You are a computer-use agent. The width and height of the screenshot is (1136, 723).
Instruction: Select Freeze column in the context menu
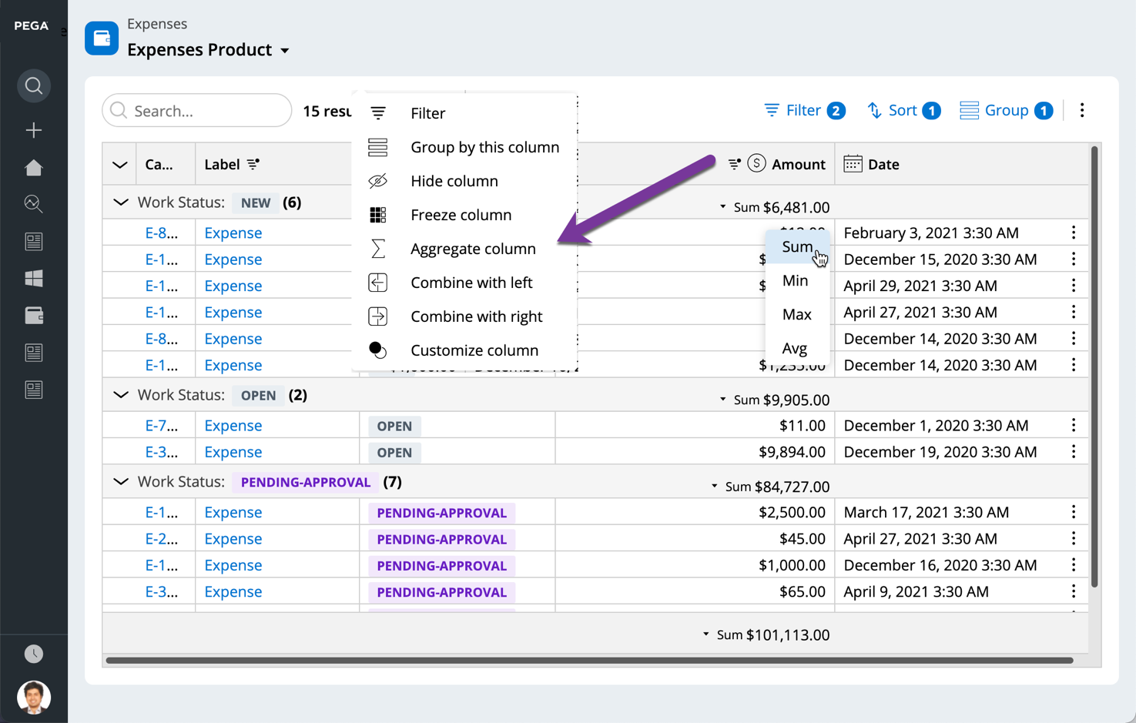pyautogui.click(x=460, y=214)
